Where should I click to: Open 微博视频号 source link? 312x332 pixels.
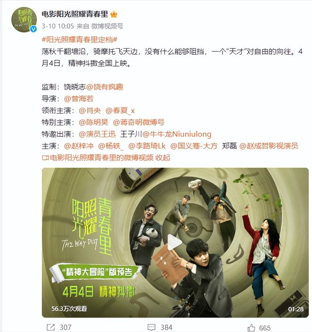107,26
